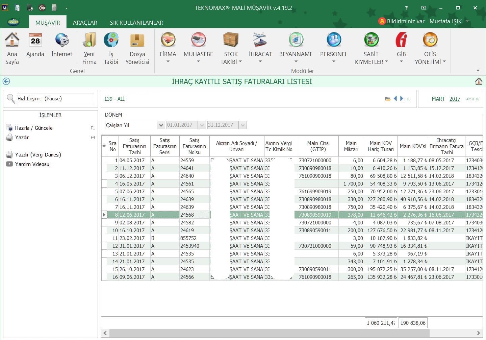Open the end date 31.12.2017 dropdown
The height and width of the screenshot is (340, 486).
243,125
